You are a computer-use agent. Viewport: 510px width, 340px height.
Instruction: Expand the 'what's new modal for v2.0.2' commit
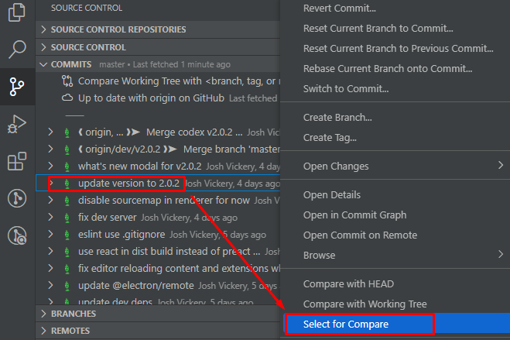click(50, 166)
